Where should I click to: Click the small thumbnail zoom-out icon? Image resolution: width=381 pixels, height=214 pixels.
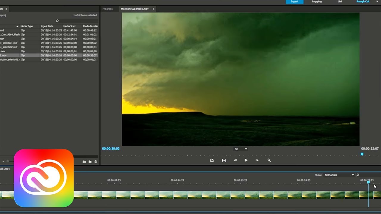(3, 162)
